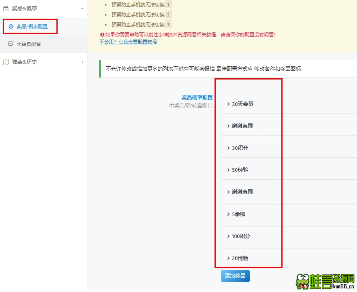This screenshot has height=292, width=357.
Task: Click the map icon beside 弹幕&历史
Action: [x=6, y=62]
